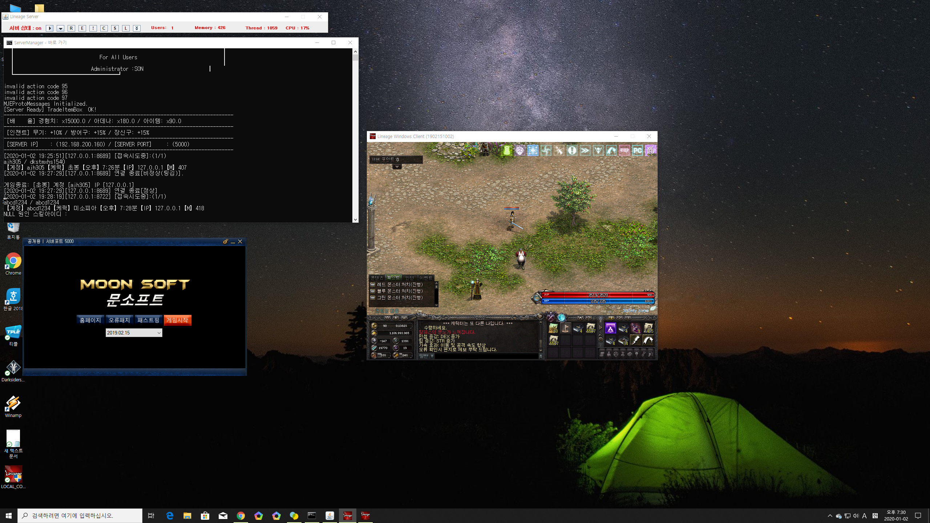This screenshot has height=523, width=930.
Task: Click the exclamation mark status icon
Action: coord(572,150)
